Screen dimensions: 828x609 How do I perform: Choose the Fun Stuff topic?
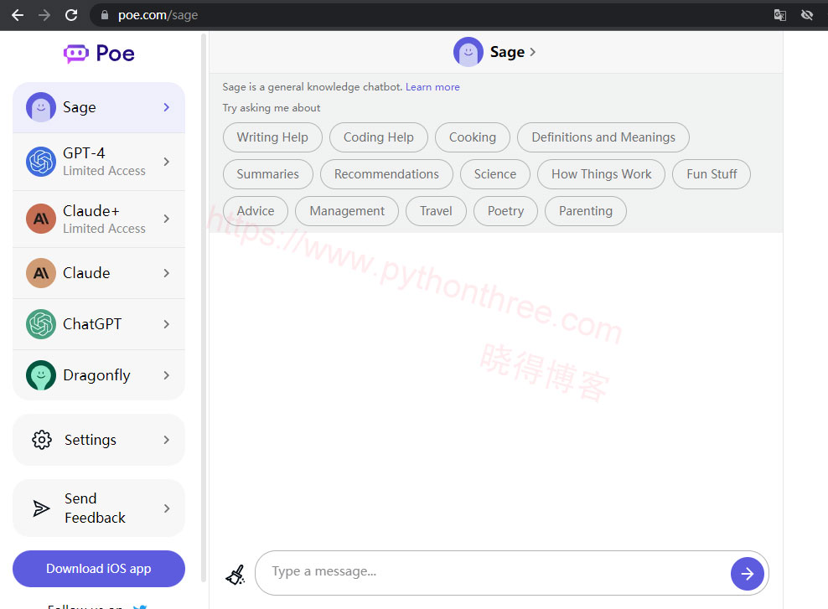(711, 173)
